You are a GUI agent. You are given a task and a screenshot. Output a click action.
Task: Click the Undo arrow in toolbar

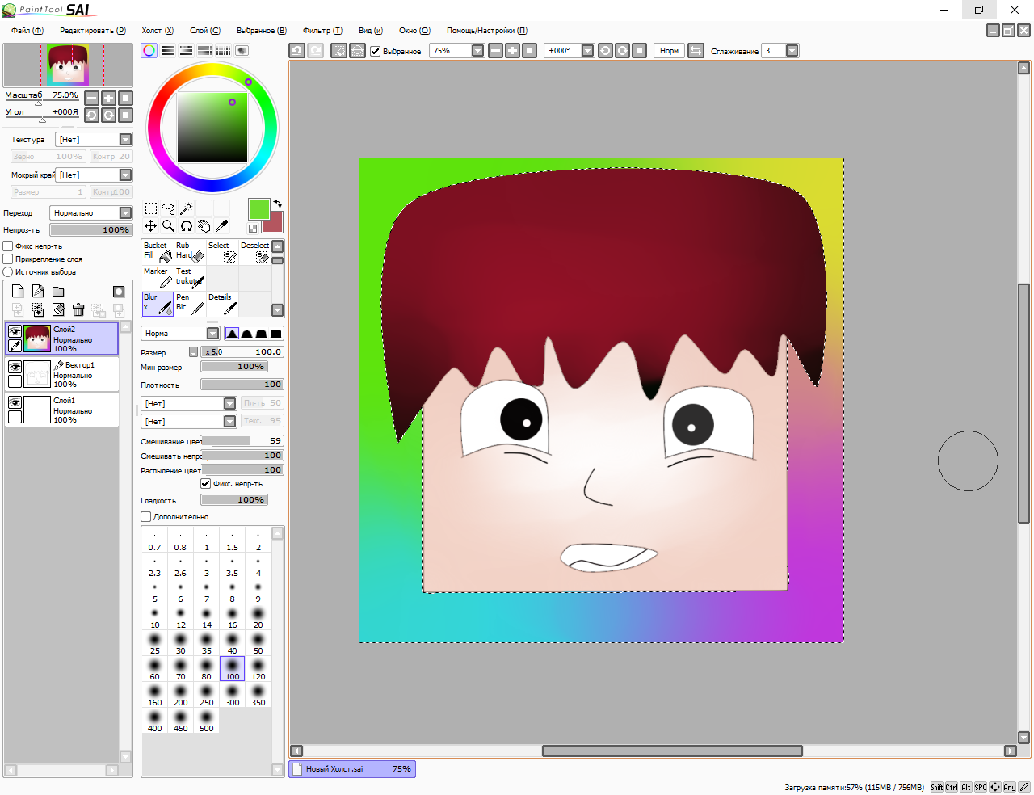point(296,51)
